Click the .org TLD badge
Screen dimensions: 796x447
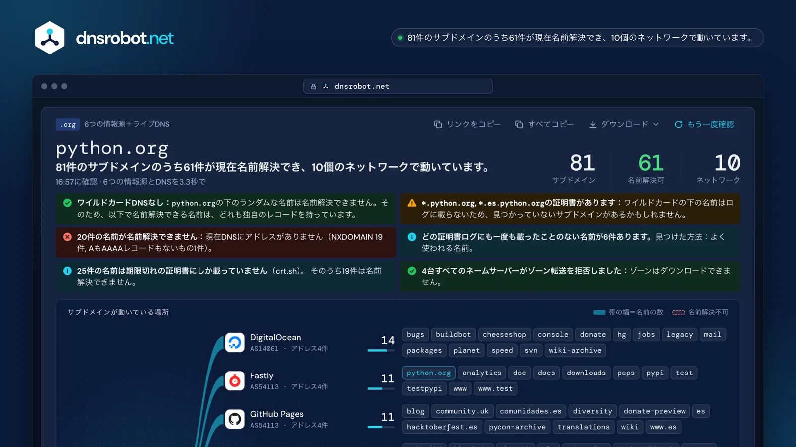(68, 124)
